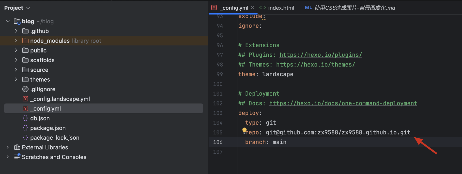The height and width of the screenshot is (174, 462).
Task: Click the 'theme: landscape' line
Action: pyautogui.click(x=266, y=74)
